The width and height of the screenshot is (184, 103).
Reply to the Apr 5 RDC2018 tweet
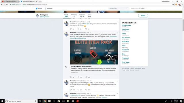click(x=71, y=29)
